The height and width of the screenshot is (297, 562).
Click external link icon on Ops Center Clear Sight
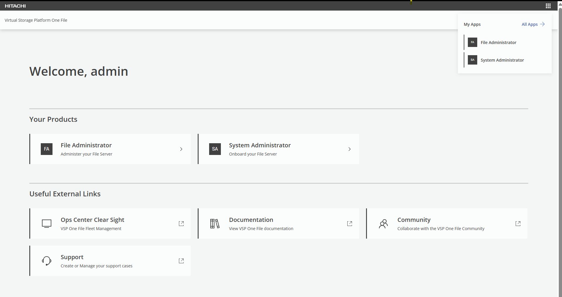click(x=181, y=224)
